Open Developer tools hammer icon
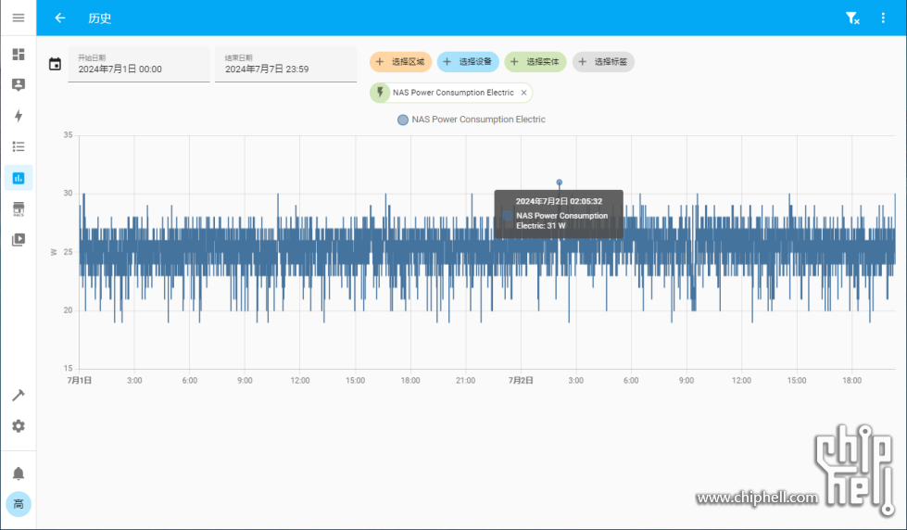This screenshot has width=907, height=530. pyautogui.click(x=19, y=396)
